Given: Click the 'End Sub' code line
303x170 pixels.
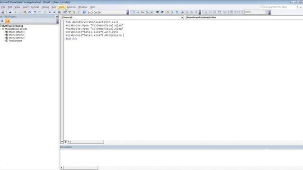Looking at the screenshot, I should (x=71, y=39).
